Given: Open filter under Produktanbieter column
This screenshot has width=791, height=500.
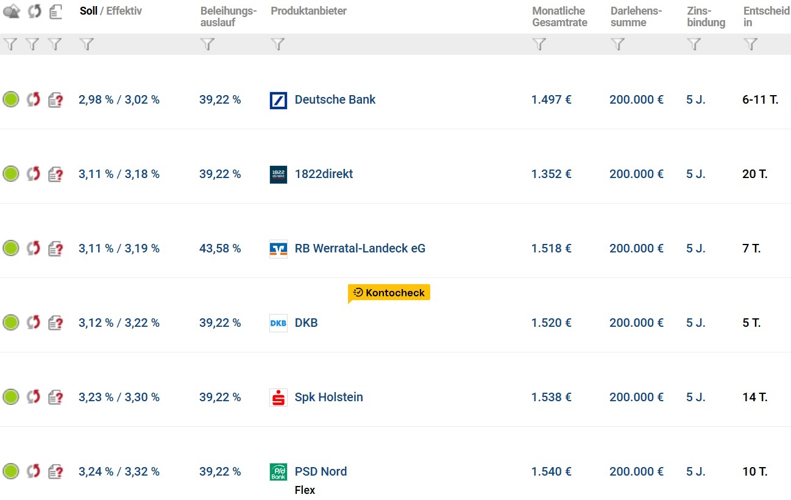Looking at the screenshot, I should click(278, 44).
